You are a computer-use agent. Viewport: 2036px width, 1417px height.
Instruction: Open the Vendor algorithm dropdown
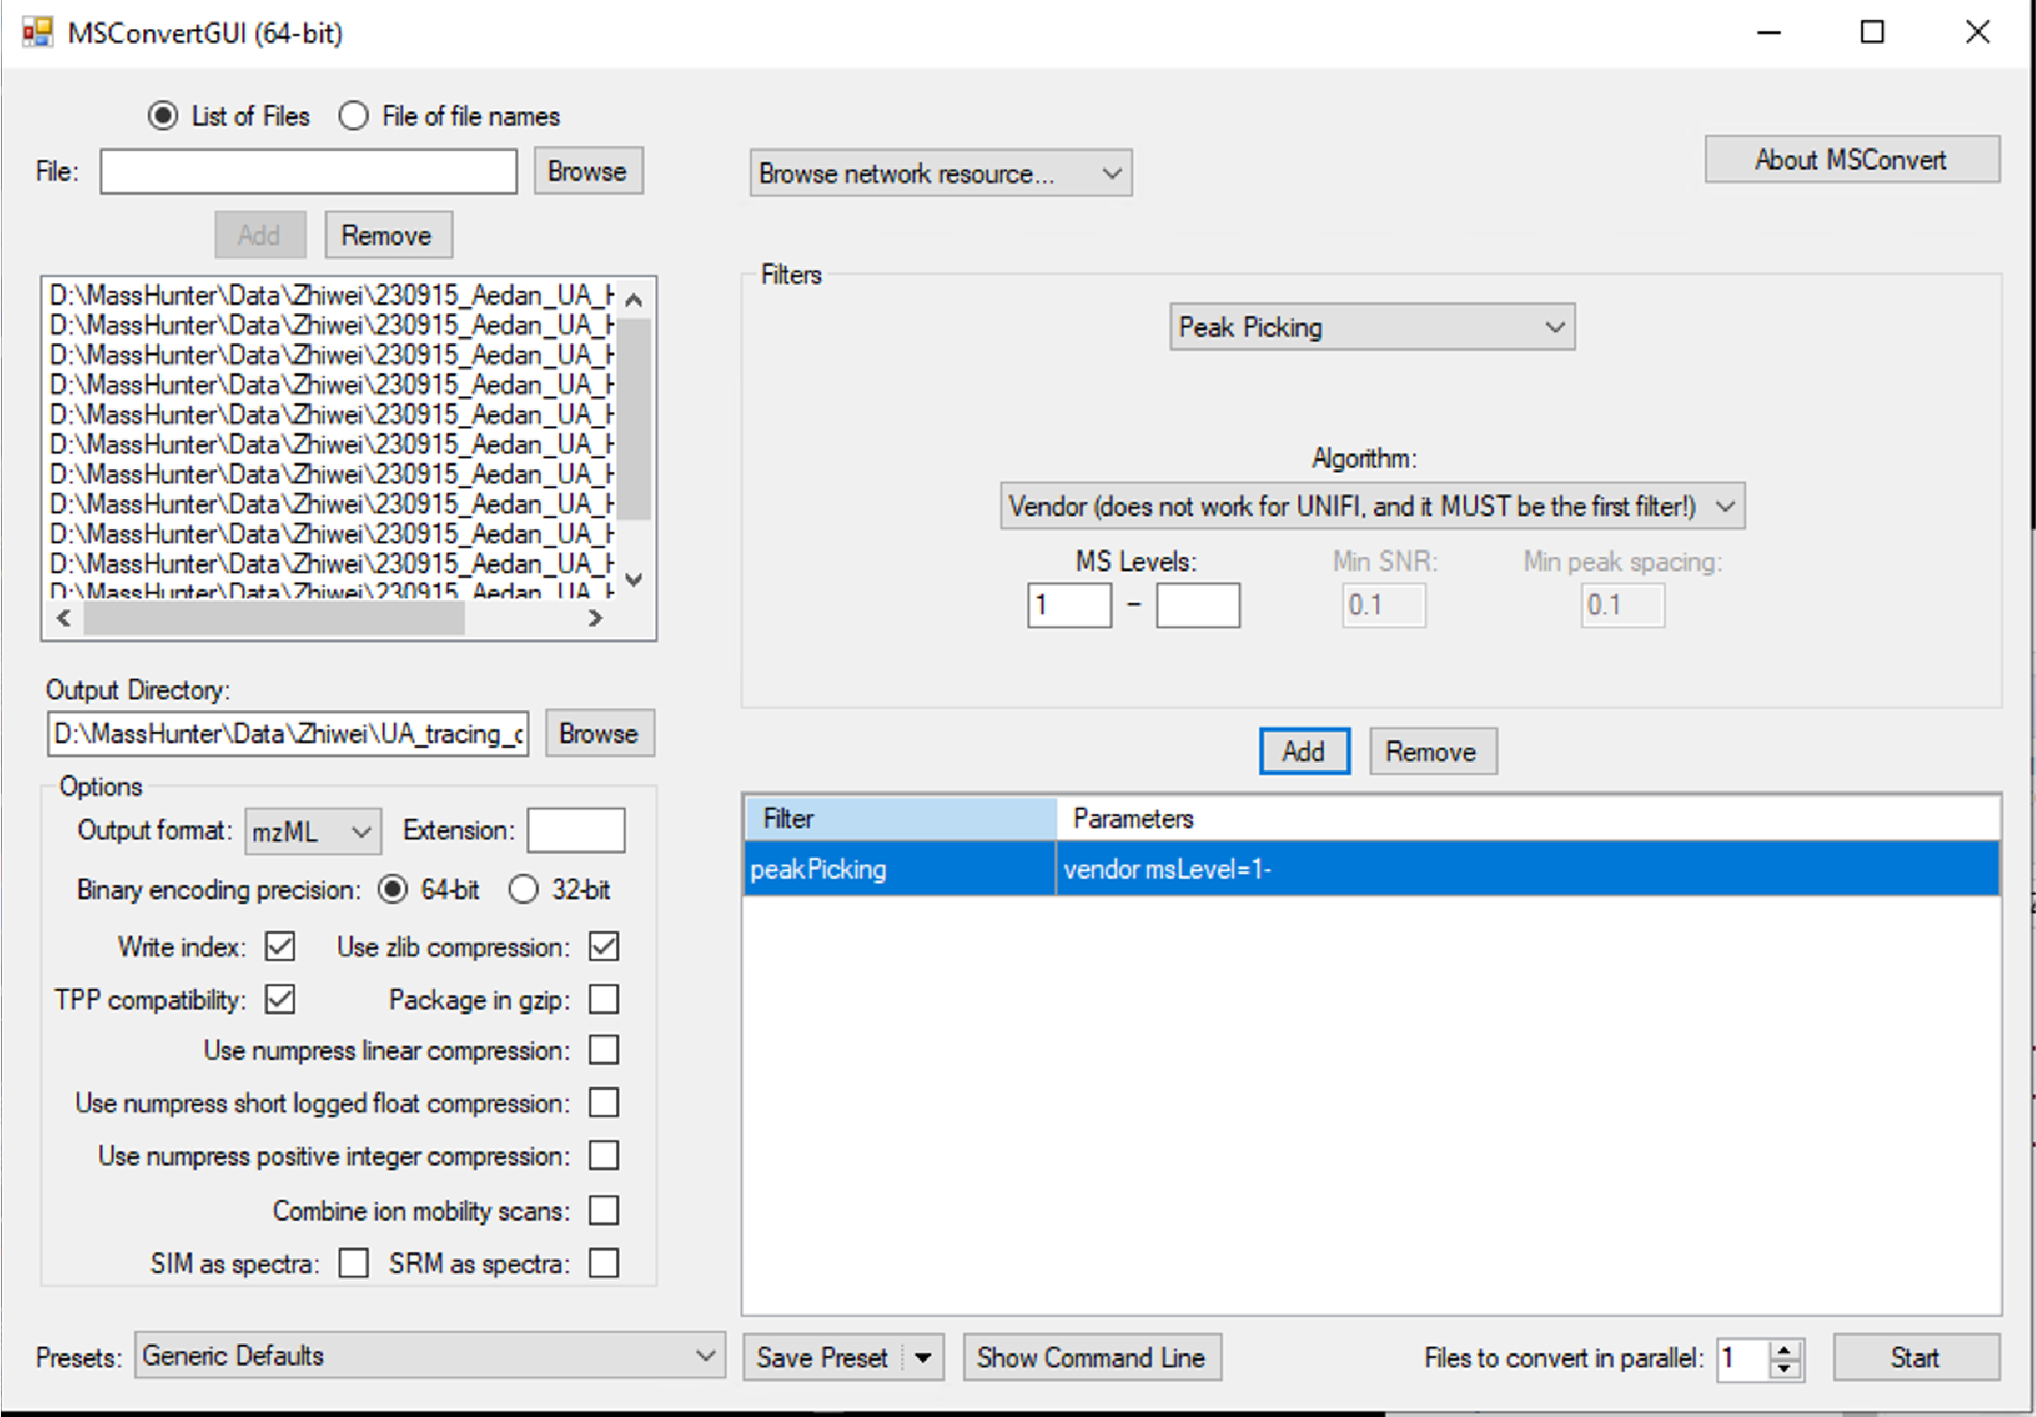tap(1371, 507)
